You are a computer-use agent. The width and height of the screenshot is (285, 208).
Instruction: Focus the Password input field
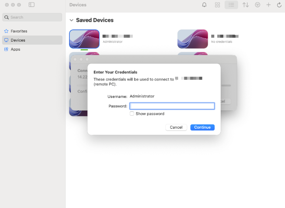click(x=172, y=106)
